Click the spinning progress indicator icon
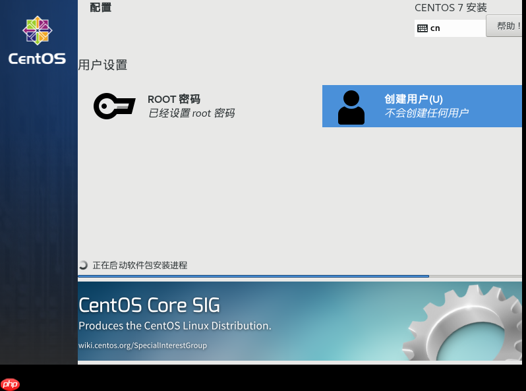Viewport: 526px width, 391px height. pyautogui.click(x=83, y=265)
